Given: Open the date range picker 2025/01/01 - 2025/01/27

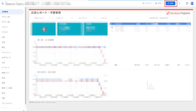Looking at the screenshot, I should (169, 18).
